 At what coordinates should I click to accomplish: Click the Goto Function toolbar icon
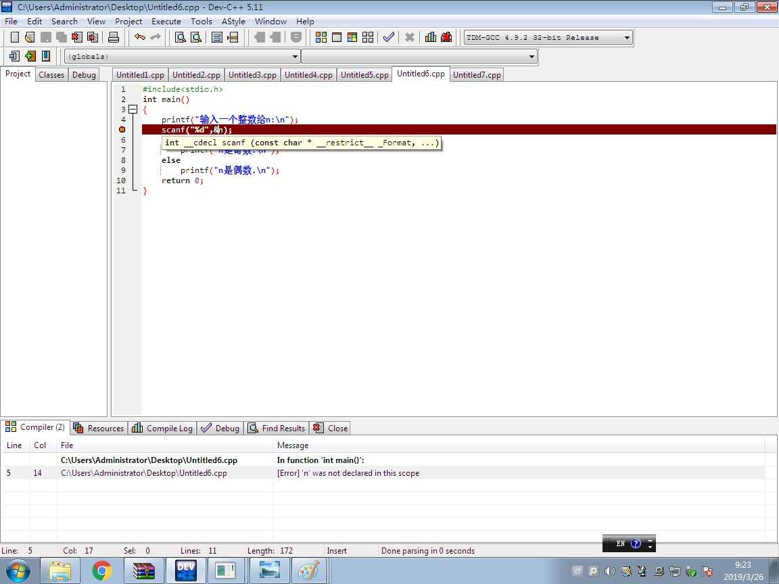(216, 37)
